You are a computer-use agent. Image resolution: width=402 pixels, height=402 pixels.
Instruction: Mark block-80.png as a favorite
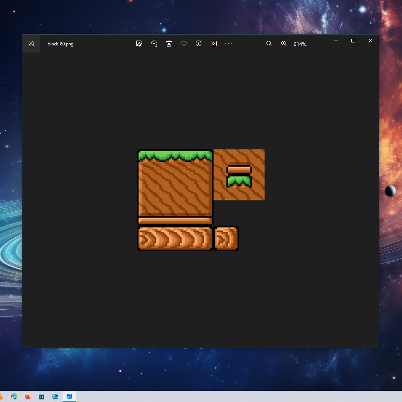[x=184, y=44]
